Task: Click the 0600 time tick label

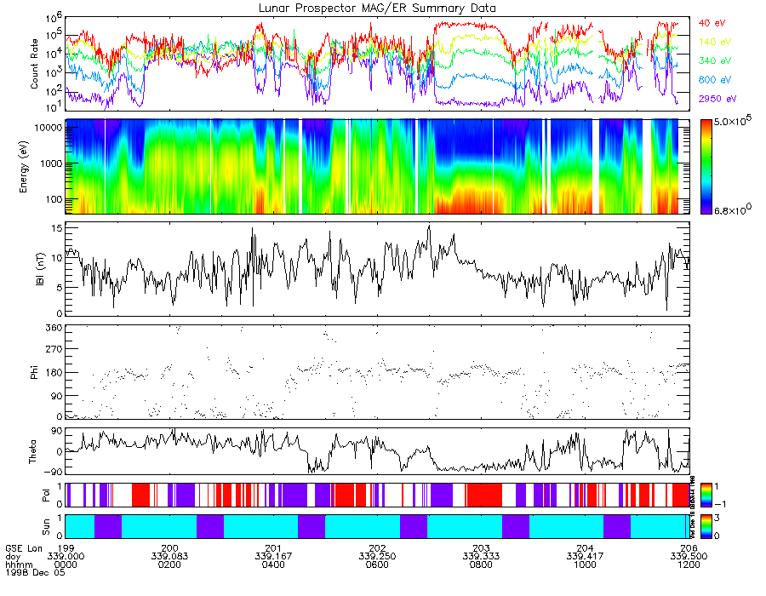Action: coord(377,564)
